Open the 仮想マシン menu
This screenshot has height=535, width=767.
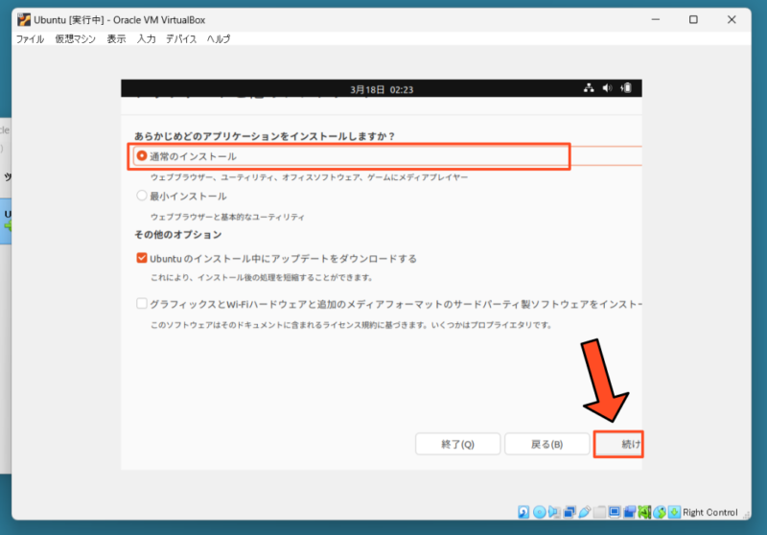click(76, 39)
